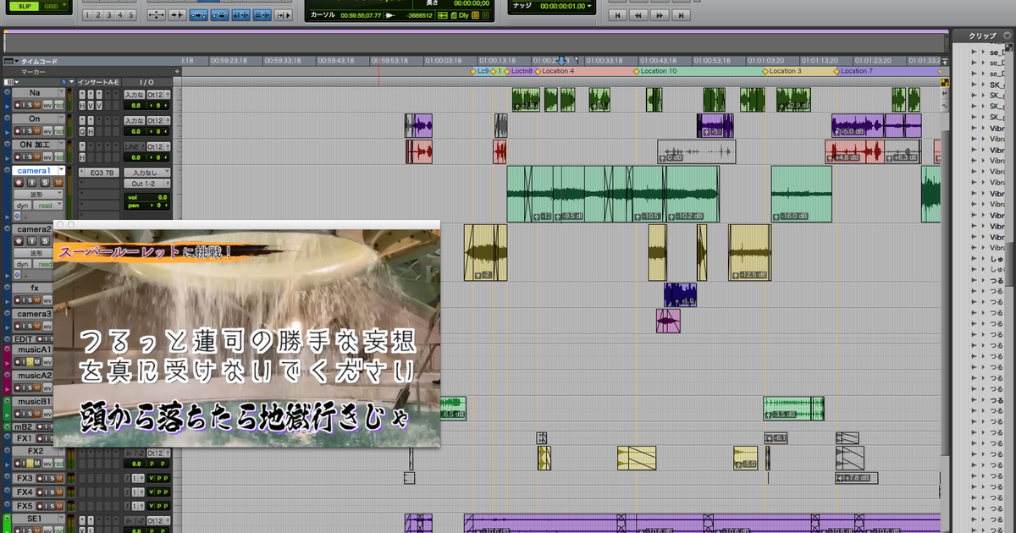Click the Na track wv waveform button
Screen dimensions: 1016x533
[48, 105]
